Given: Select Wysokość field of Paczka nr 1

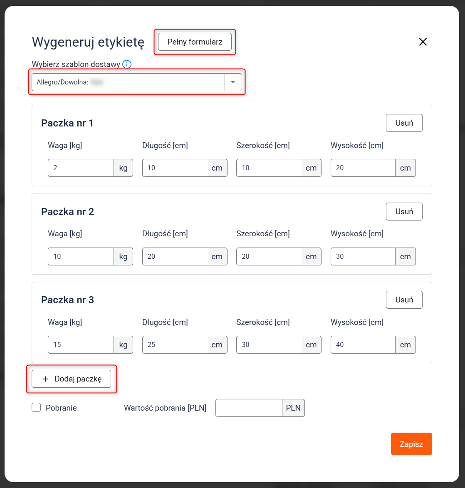Looking at the screenshot, I should click(363, 168).
